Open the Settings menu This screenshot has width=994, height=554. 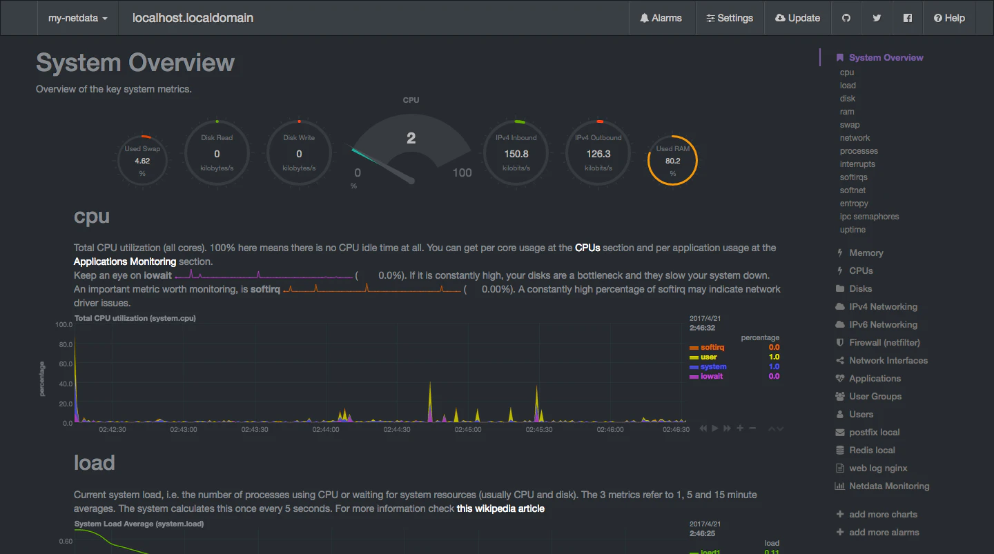click(x=730, y=18)
